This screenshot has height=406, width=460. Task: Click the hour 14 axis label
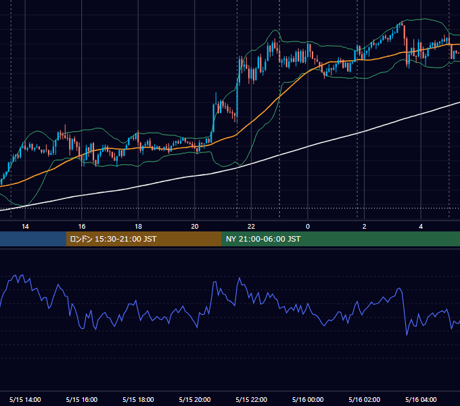point(25,227)
